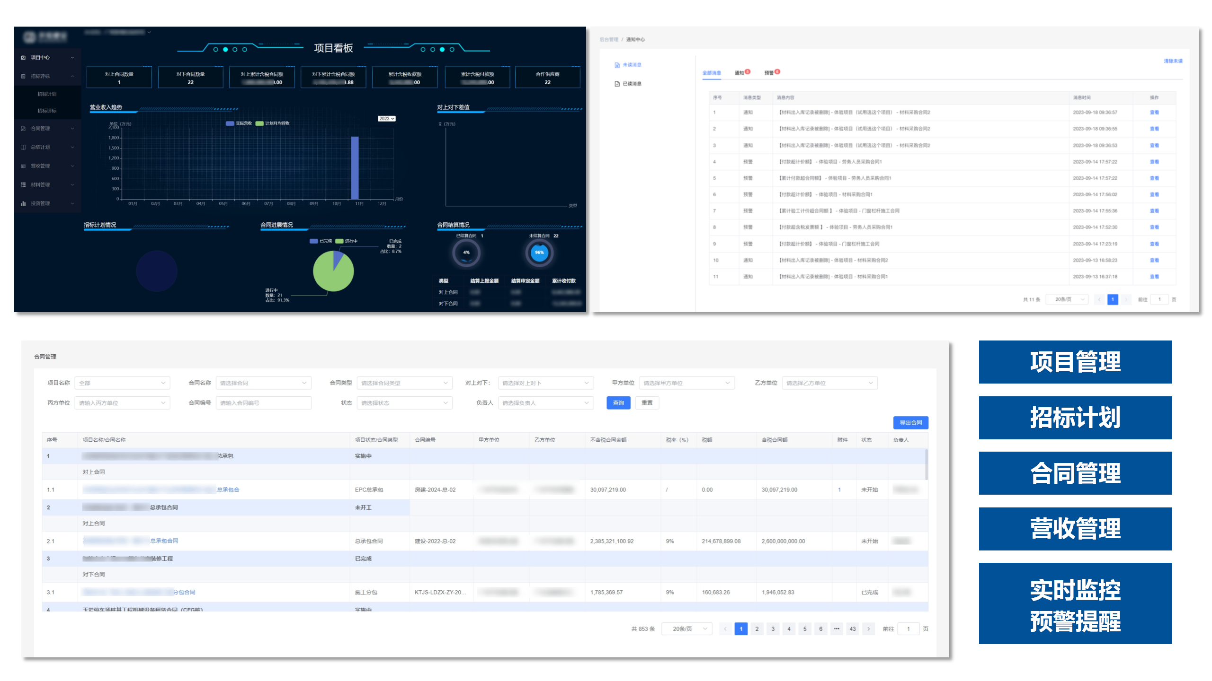Click the 查询 search button
The image size is (1212, 681).
(618, 403)
